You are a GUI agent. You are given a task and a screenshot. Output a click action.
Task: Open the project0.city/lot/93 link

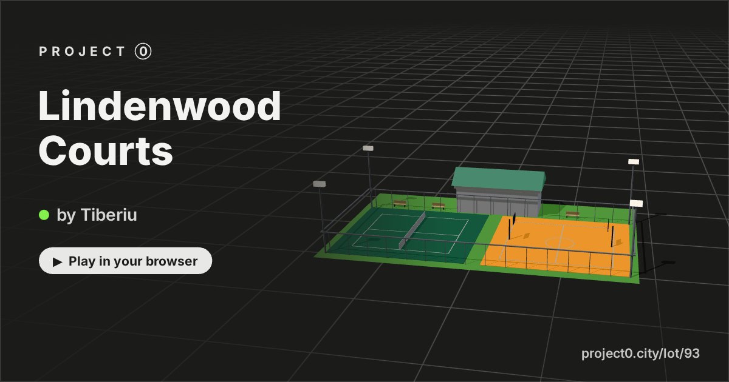(x=641, y=354)
